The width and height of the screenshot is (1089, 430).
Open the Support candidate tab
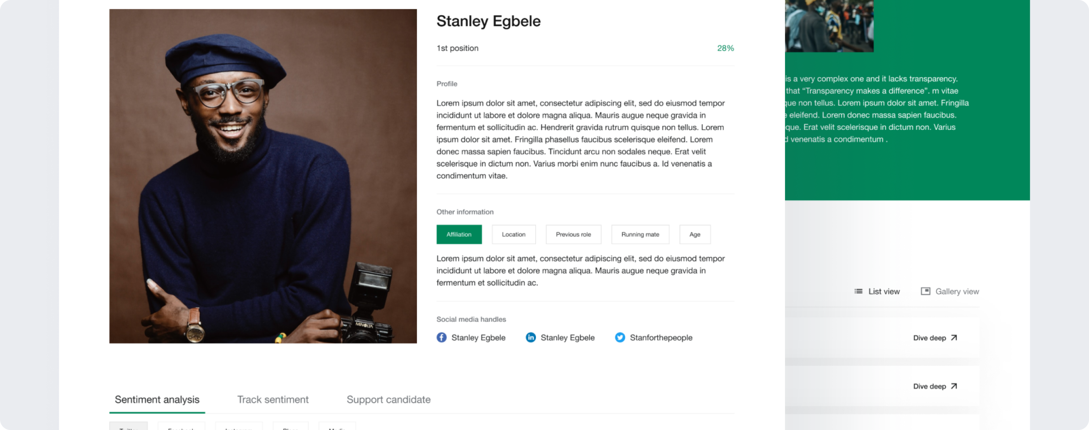(389, 400)
